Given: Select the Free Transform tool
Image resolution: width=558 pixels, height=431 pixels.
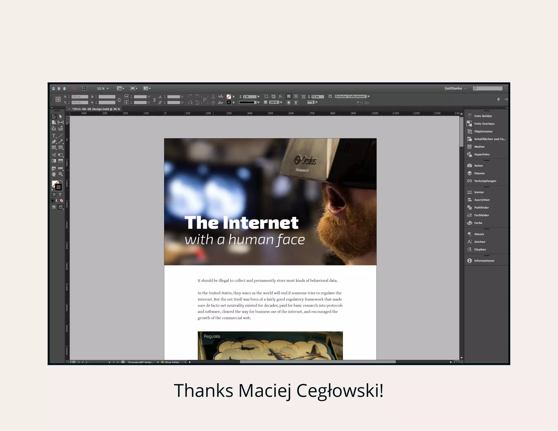Looking at the screenshot, I should tap(61, 155).
